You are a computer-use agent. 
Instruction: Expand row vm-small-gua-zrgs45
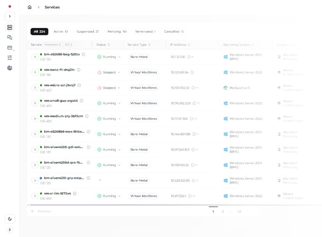pos(35,103)
